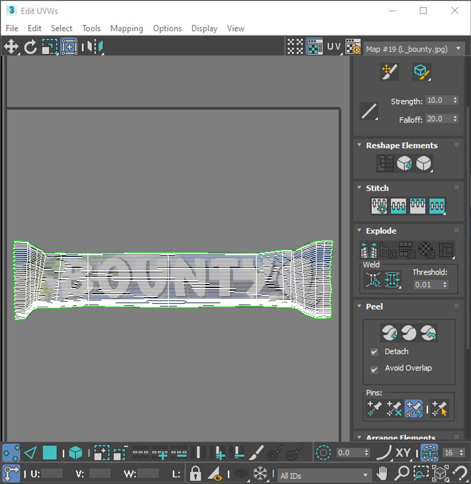
Task: Open the Display menu
Action: (x=205, y=28)
